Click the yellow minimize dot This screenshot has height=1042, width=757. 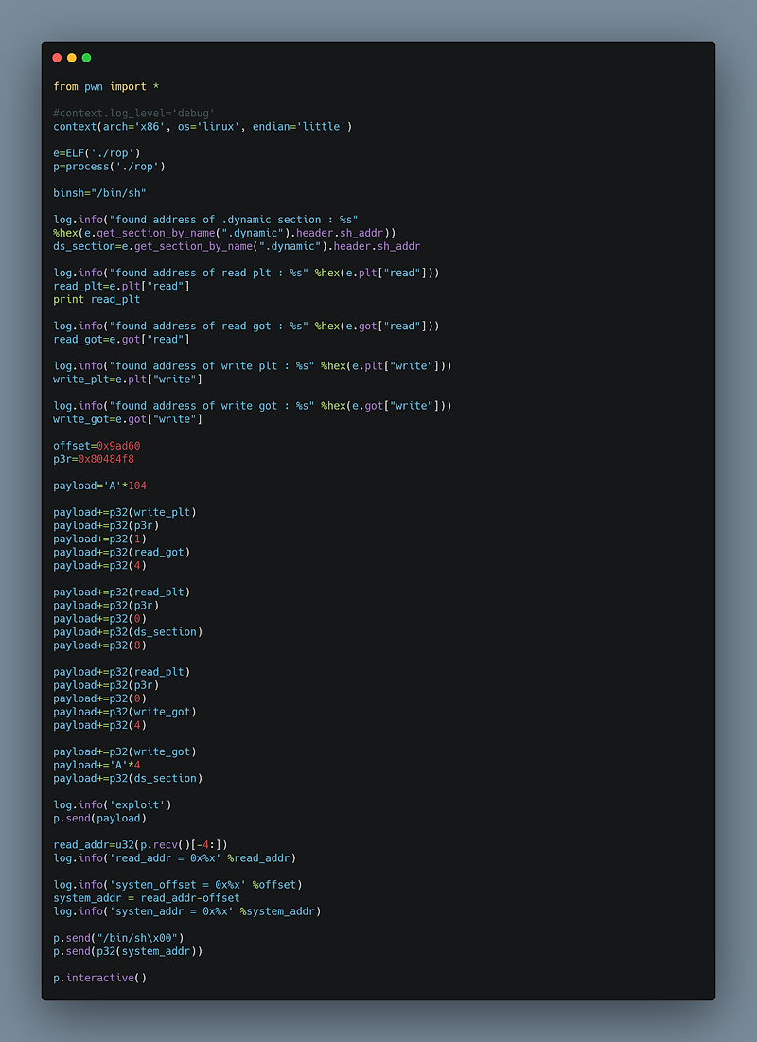pyautogui.click(x=72, y=58)
